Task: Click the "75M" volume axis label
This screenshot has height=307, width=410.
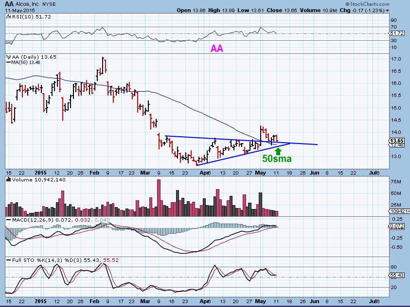Action: [x=396, y=182]
